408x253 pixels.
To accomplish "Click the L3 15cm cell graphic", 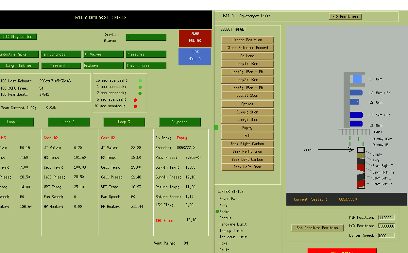I will tap(356, 124).
